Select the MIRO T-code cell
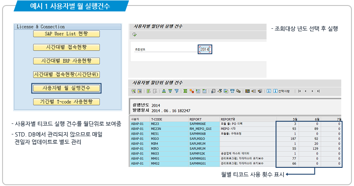 (x=169, y=149)
